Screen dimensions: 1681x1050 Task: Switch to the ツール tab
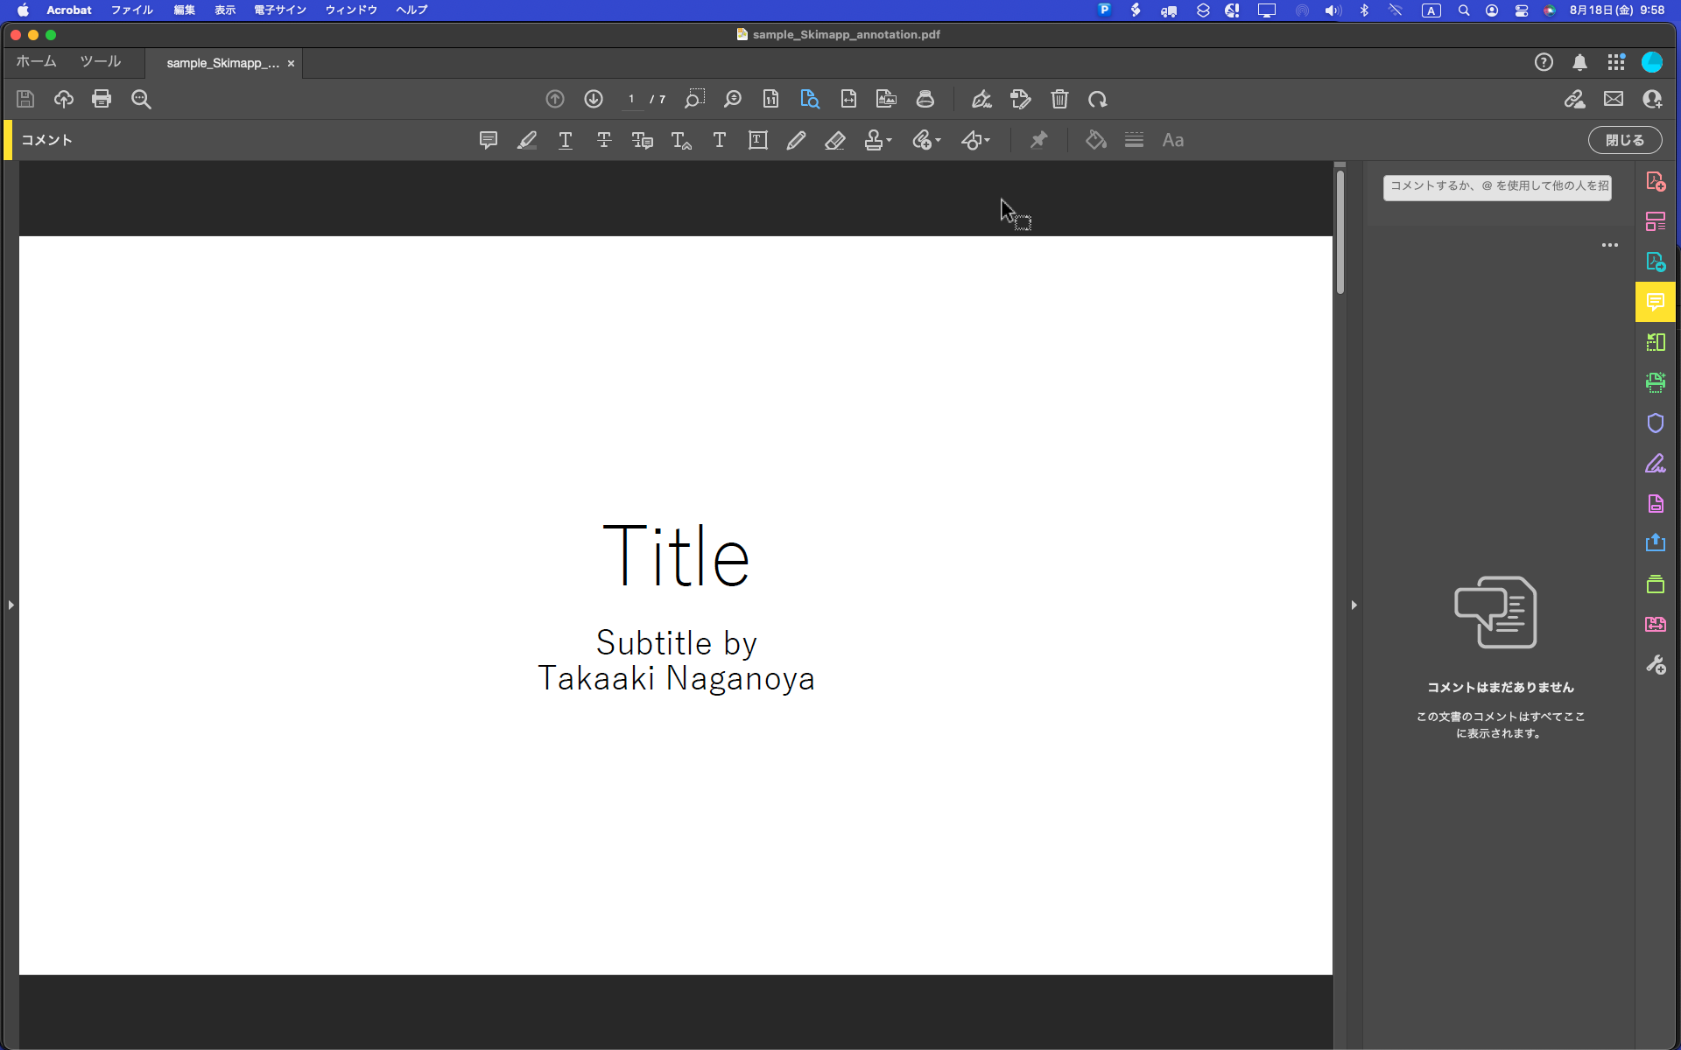point(101,61)
